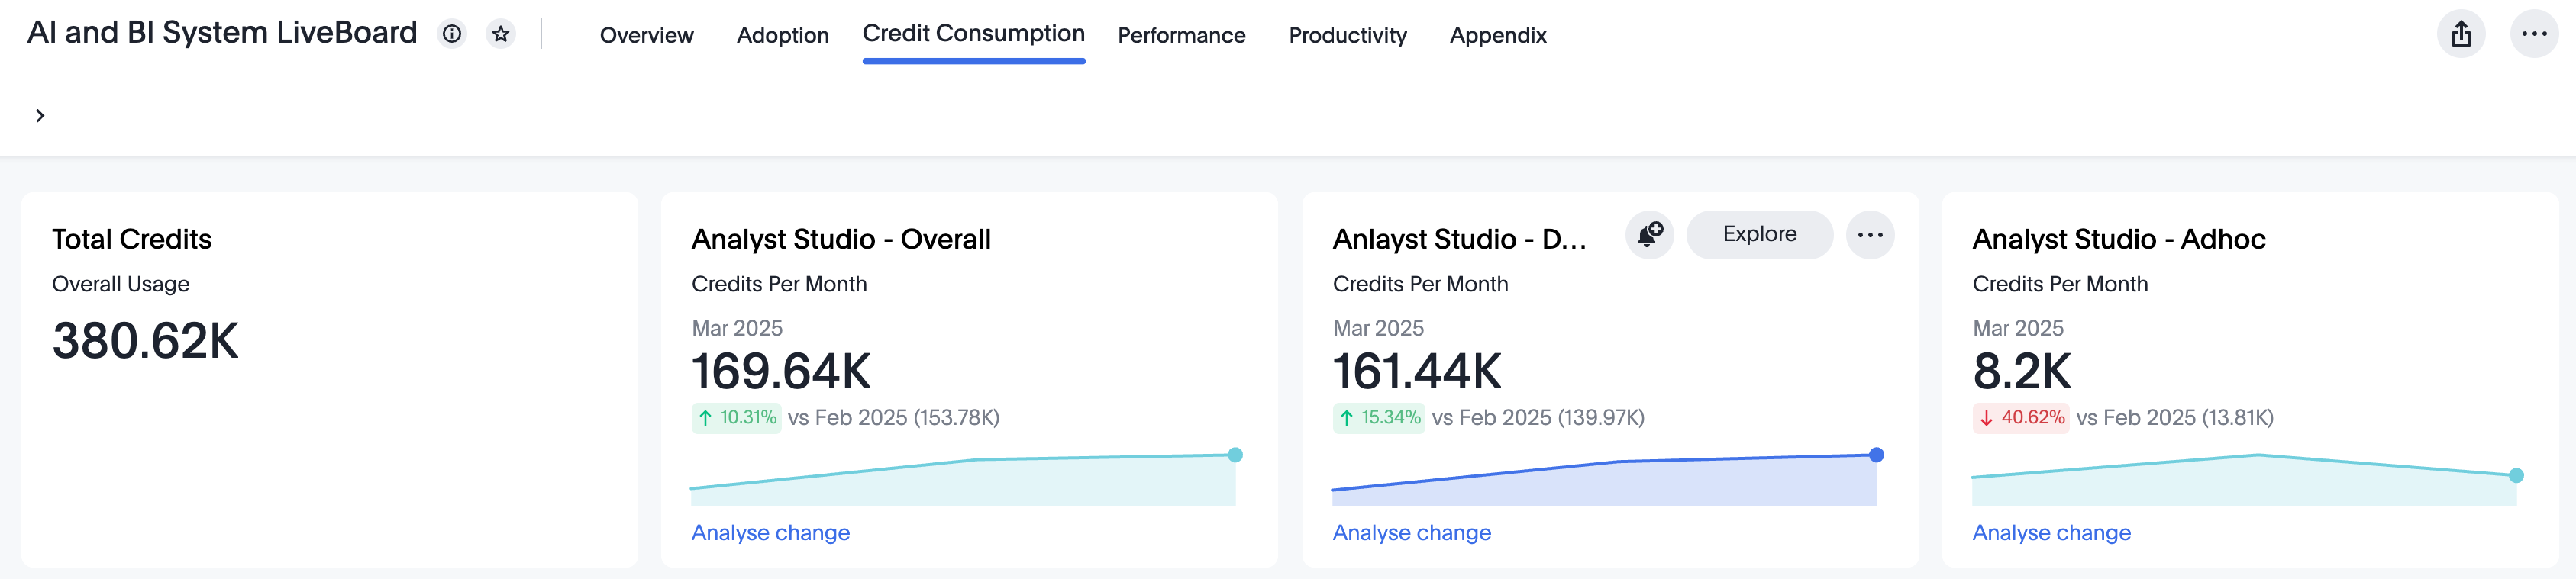The height and width of the screenshot is (579, 2576).
Task: Click the share icon at top right
Action: coord(2461,35)
